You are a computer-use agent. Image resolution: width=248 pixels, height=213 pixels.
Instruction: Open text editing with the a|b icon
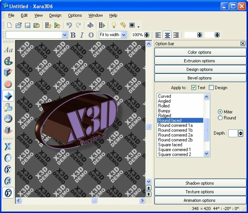click(x=90, y=25)
